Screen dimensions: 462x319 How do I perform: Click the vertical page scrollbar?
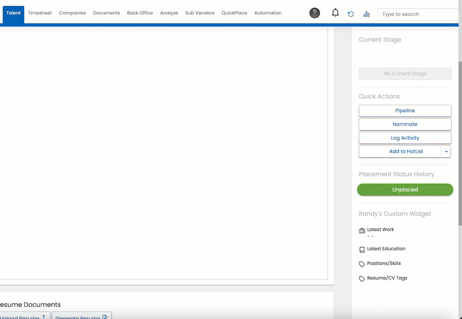pos(460,144)
